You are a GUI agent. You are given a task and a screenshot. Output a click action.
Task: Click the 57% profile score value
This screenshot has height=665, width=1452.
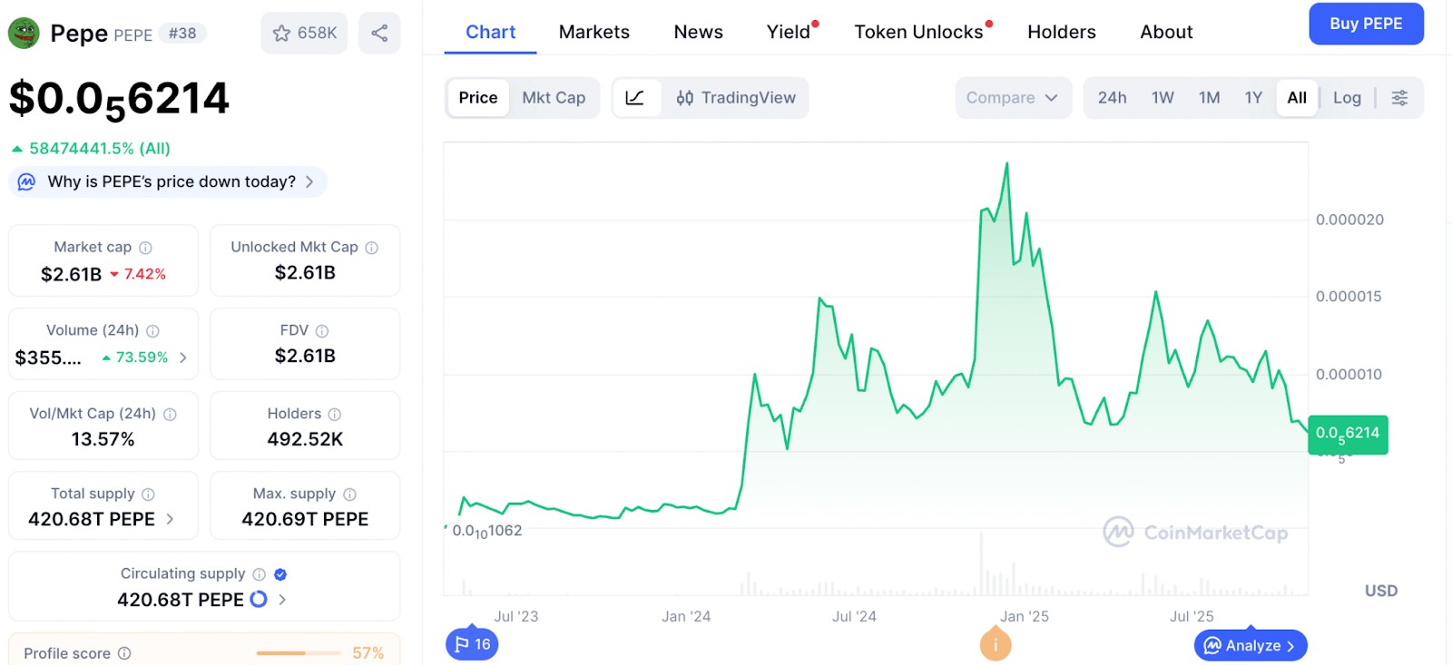368,653
